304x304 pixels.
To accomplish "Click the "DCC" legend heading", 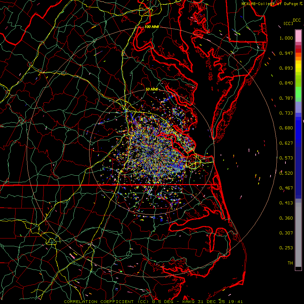I will click(x=297, y=20).
